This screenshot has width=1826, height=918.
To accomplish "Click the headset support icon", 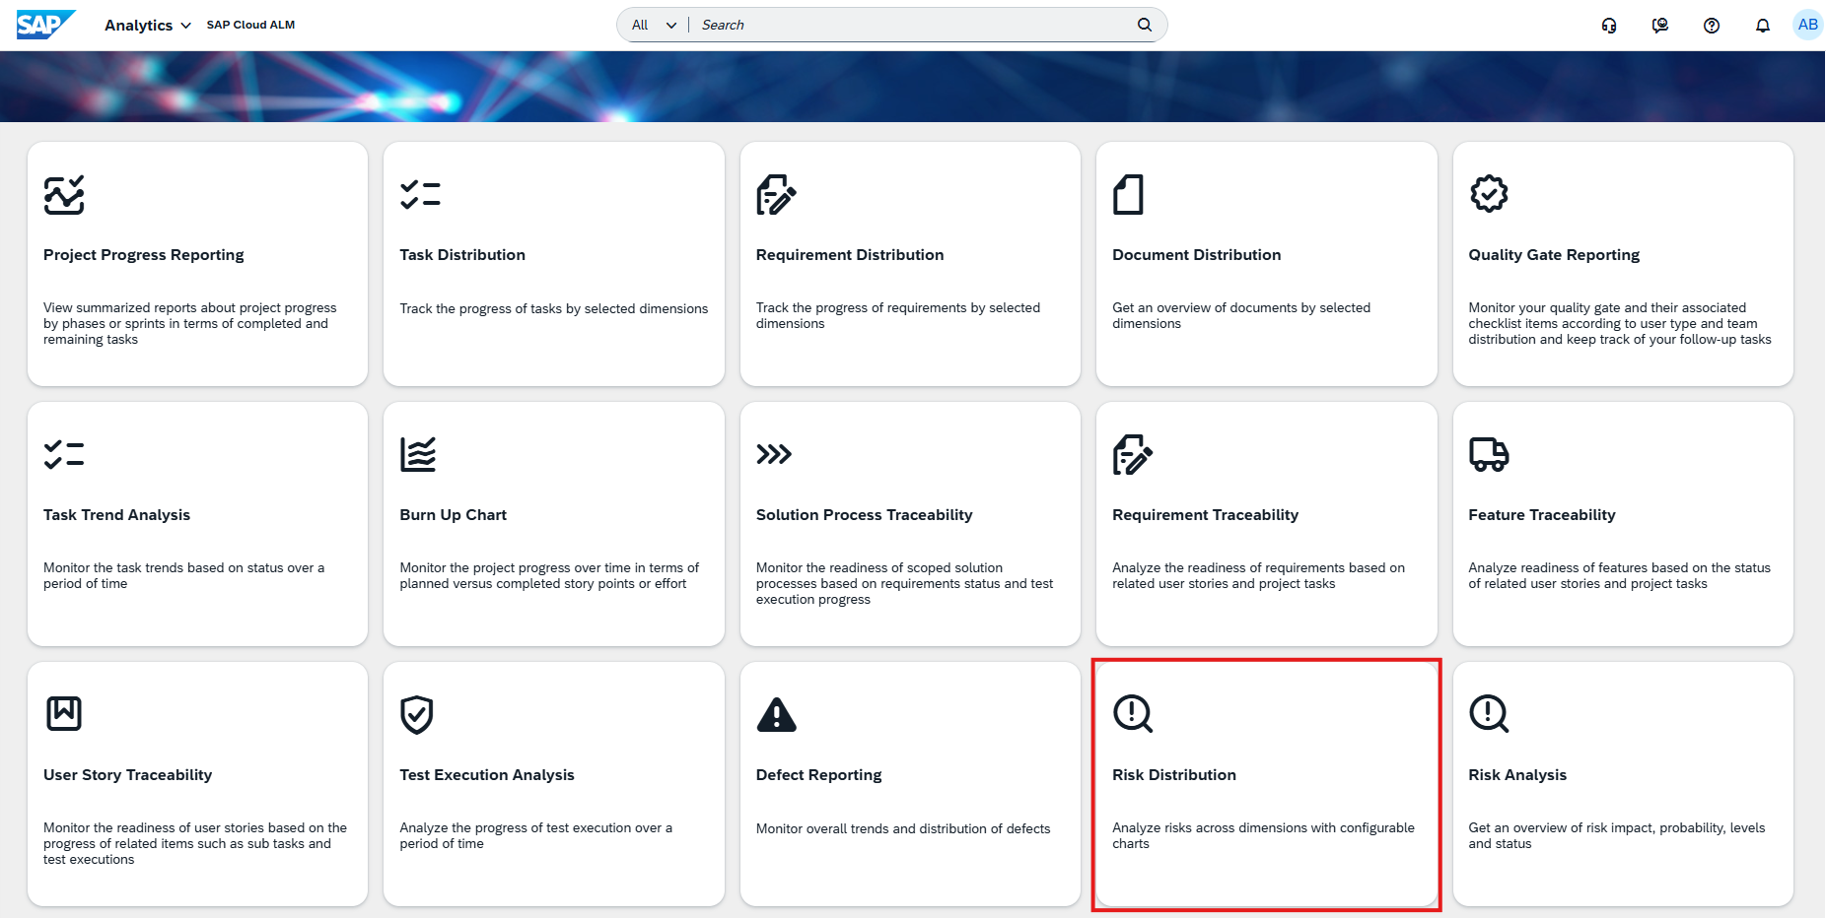I will pos(1608,26).
